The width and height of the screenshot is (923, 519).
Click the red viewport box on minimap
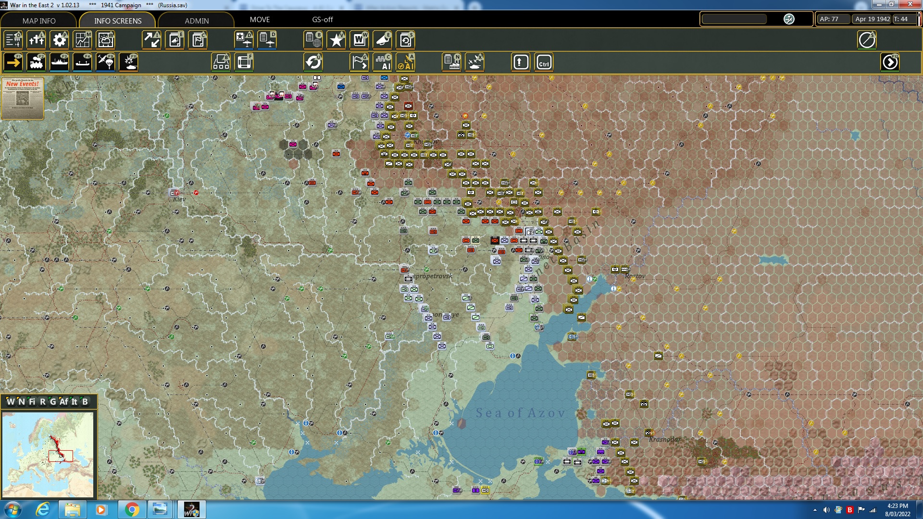(x=61, y=456)
